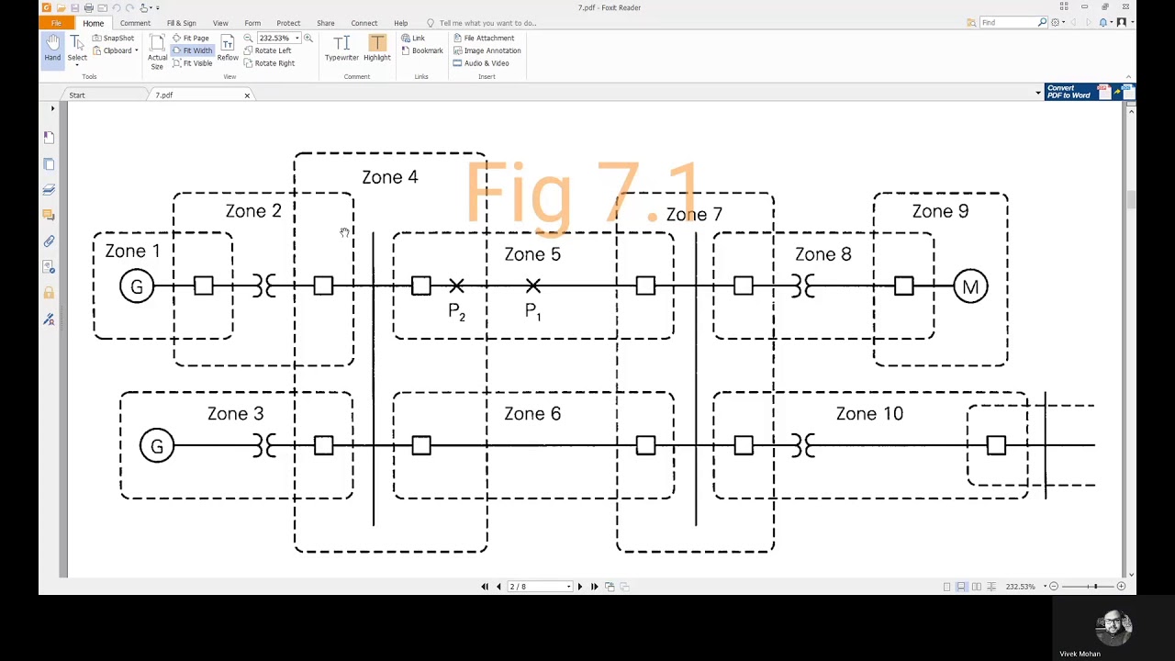Add a Bookmark
The image size is (1175, 661).
422,50
